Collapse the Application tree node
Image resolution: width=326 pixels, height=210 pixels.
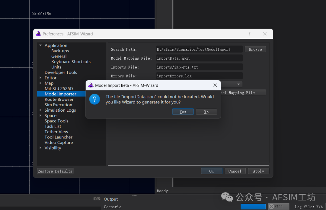[x=40, y=45]
